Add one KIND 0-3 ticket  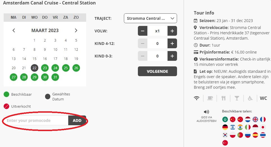pos(172,56)
